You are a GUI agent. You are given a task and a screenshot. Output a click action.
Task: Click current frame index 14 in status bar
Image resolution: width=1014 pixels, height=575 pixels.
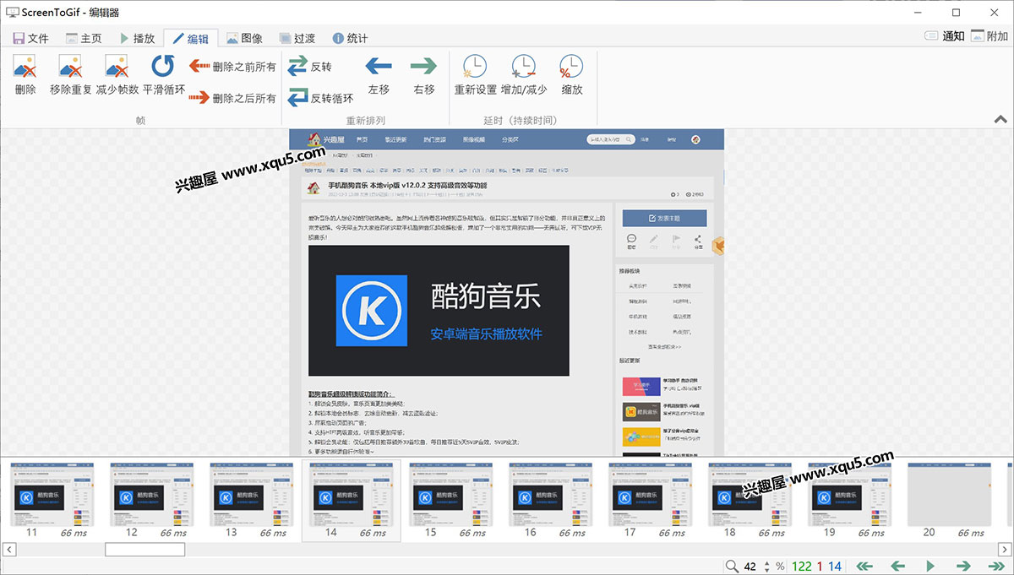pyautogui.click(x=835, y=567)
